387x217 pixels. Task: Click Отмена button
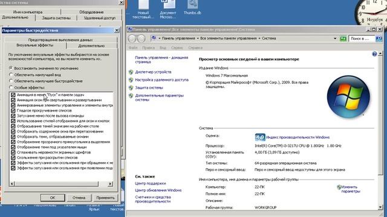(x=79, y=198)
